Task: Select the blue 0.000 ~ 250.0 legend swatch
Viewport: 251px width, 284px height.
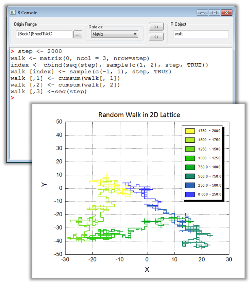Action: 190,194
